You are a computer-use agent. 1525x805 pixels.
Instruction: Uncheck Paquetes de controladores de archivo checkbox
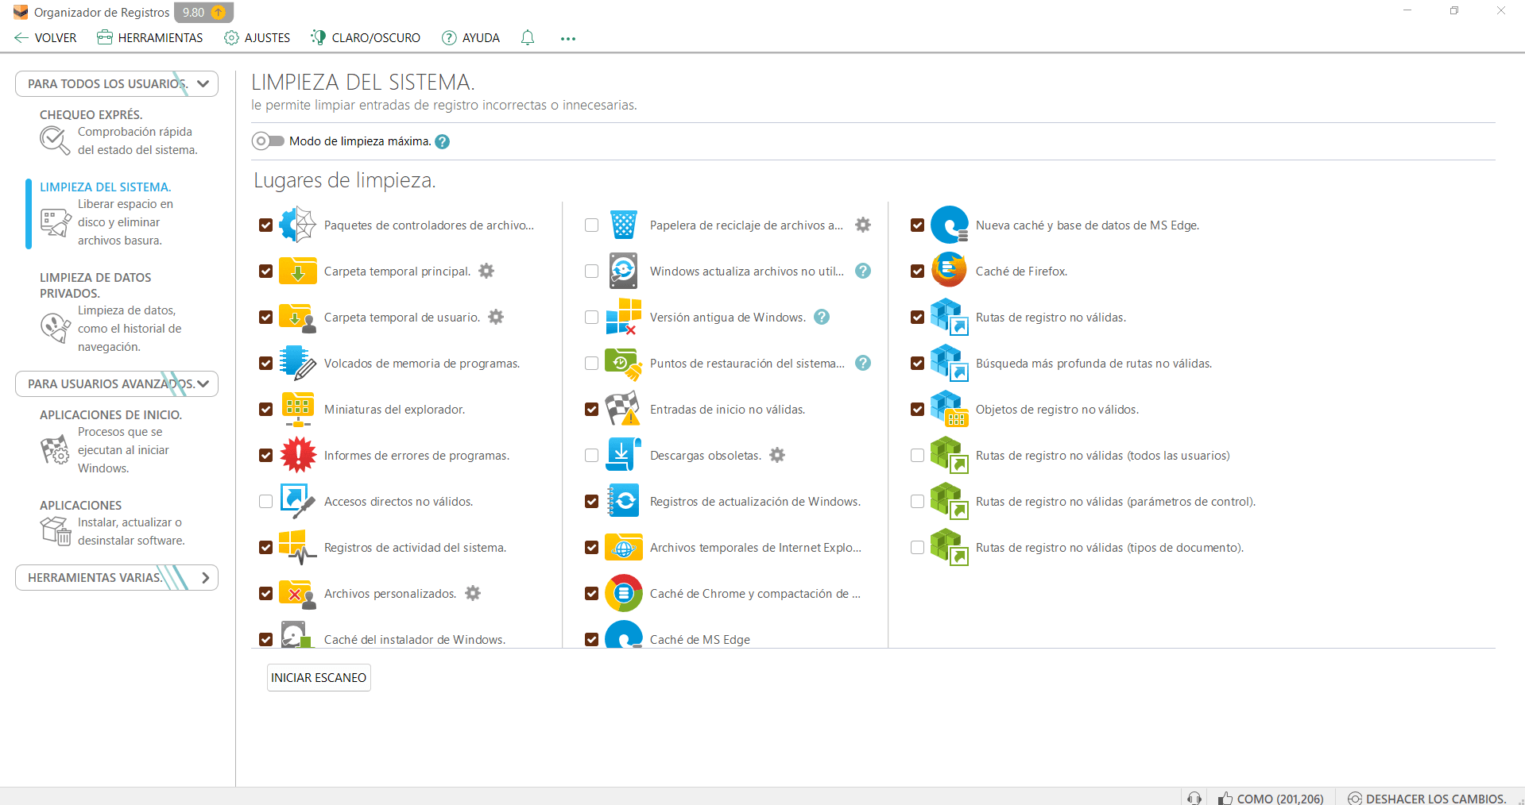pyautogui.click(x=265, y=225)
